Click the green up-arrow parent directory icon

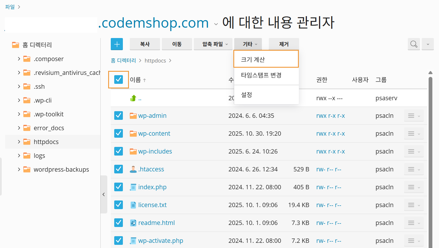(133, 98)
